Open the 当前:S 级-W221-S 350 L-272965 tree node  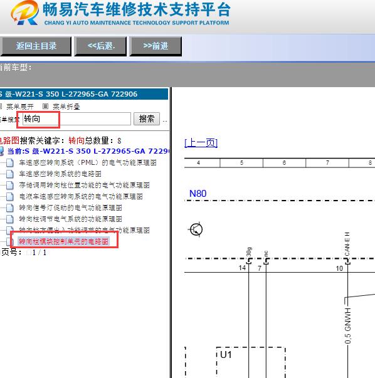88,151
